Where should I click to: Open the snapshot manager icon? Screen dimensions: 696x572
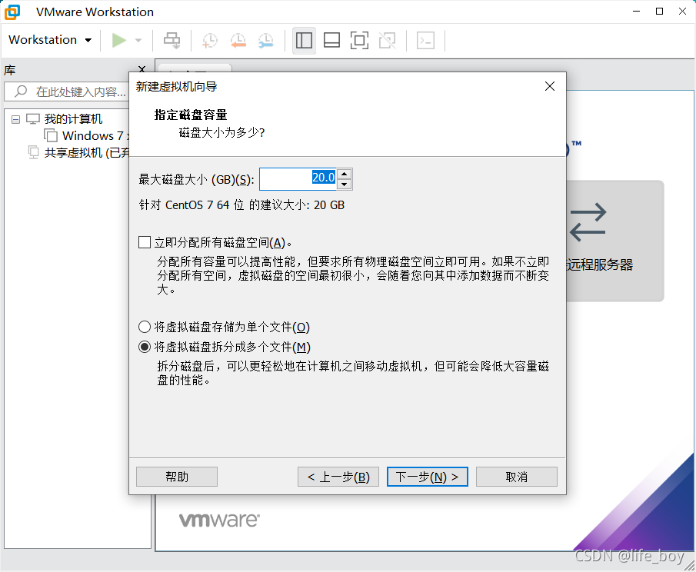click(x=266, y=41)
